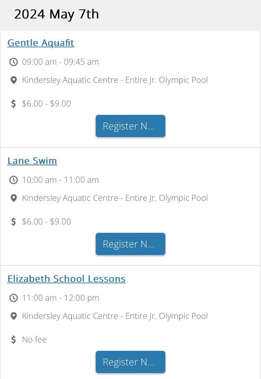Click the clock icon beside 10:00 am
This screenshot has width=261, height=379.
(14, 180)
